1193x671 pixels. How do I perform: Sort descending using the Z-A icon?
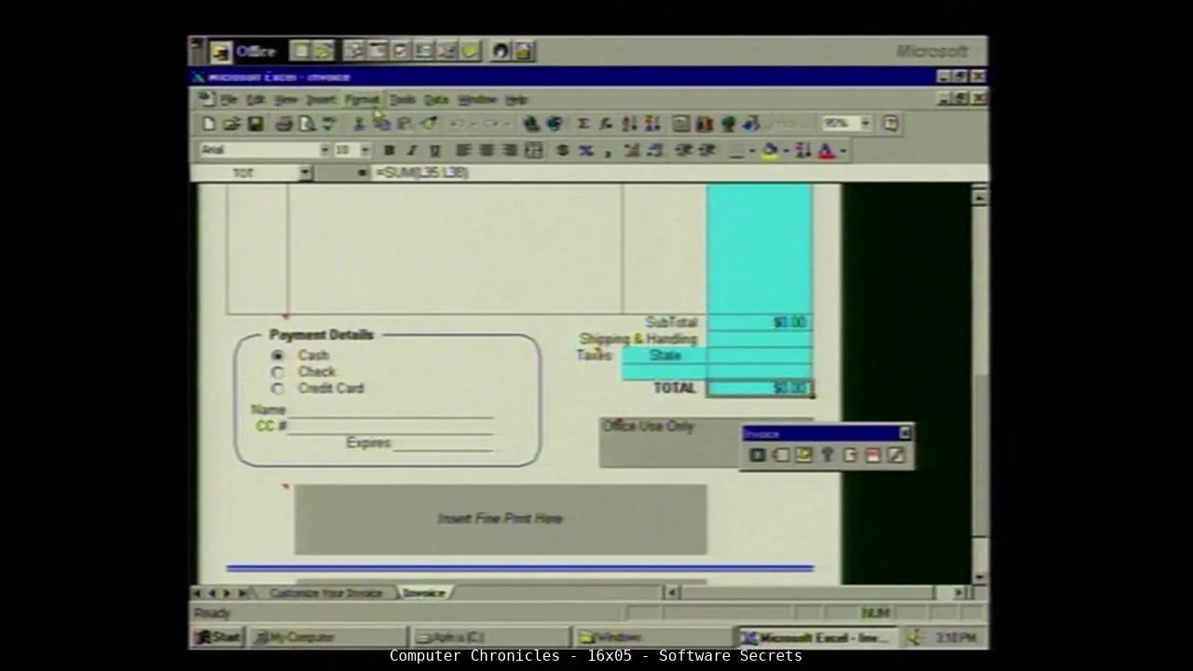click(x=651, y=124)
